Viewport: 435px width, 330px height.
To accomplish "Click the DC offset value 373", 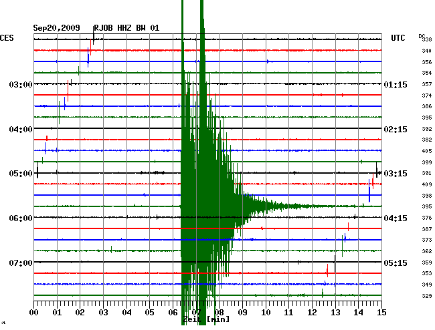I will (x=427, y=240).
